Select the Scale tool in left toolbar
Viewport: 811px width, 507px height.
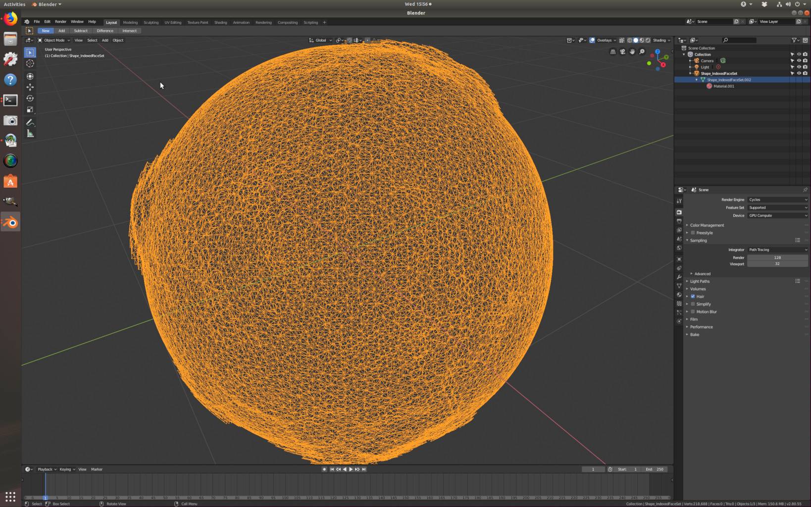coord(30,109)
